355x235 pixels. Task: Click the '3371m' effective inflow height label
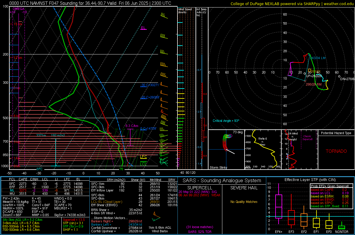(41, 135)
